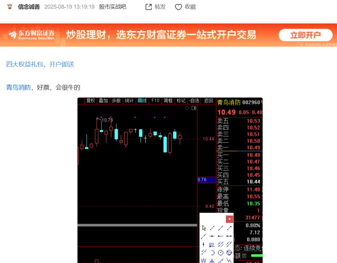Click the 卖五 row at 10.53
This screenshot has width=337, height=263.
point(239,121)
